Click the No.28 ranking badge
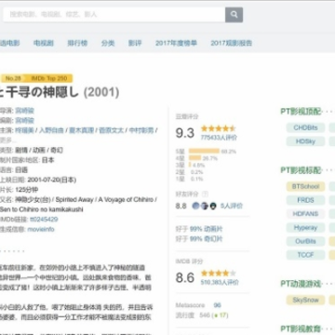The image size is (335, 335). (14, 78)
